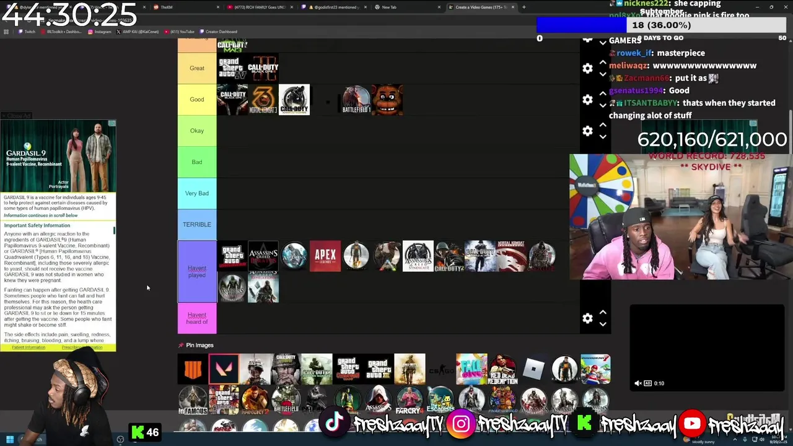
Task: Select GTA III icon in image pool
Action: click(x=379, y=369)
